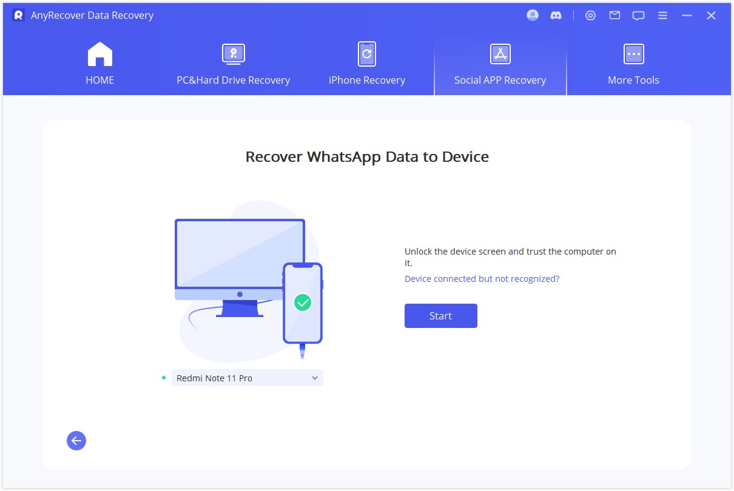The width and height of the screenshot is (734, 491).
Task: Click the Start button
Action: pos(441,315)
